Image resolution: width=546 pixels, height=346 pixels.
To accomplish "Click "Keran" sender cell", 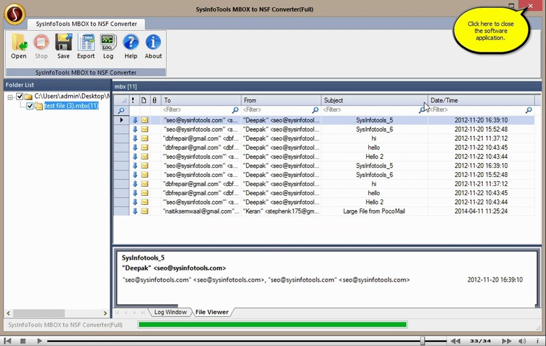I will tap(281, 211).
